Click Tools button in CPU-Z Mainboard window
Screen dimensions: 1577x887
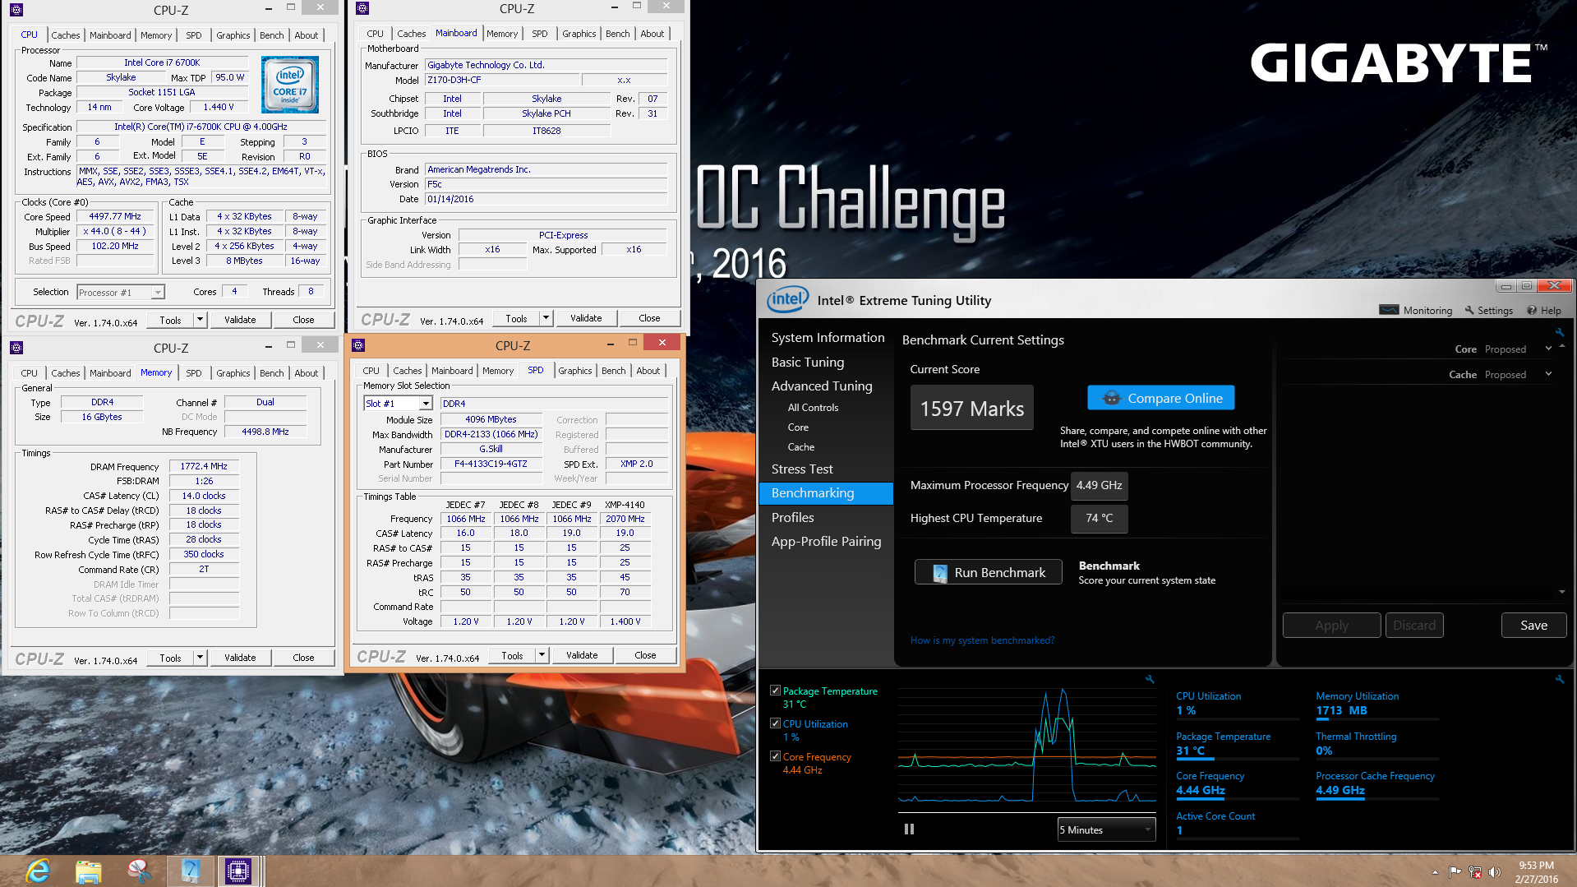point(516,318)
